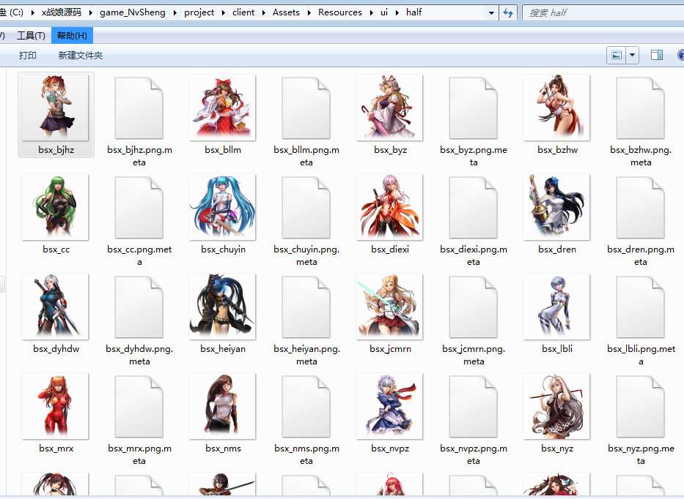Image resolution: width=684 pixels, height=499 pixels.
Task: Open the 工具(T) menu
Action: pos(31,36)
